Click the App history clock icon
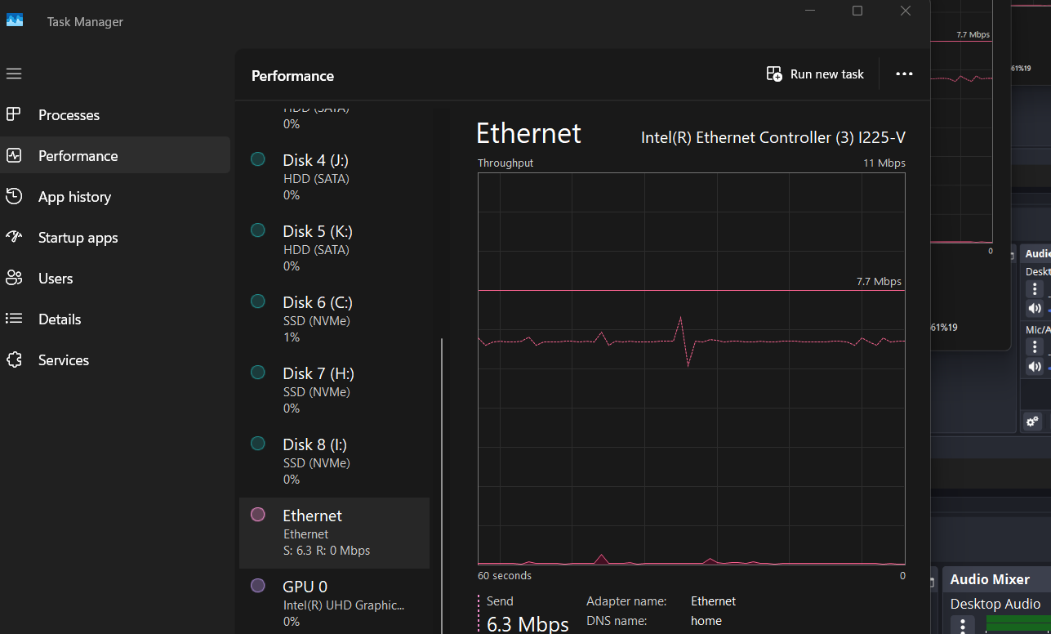 pyautogui.click(x=13, y=196)
